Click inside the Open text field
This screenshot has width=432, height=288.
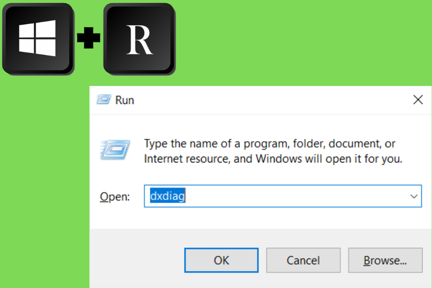point(282,196)
